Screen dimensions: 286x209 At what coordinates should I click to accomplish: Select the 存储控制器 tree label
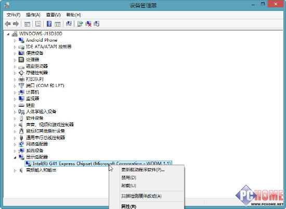click(x=37, y=72)
